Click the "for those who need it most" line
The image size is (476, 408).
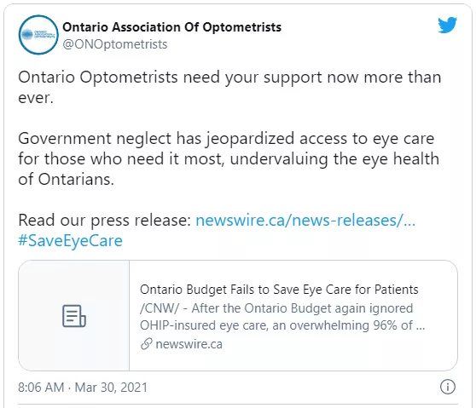pos(229,158)
